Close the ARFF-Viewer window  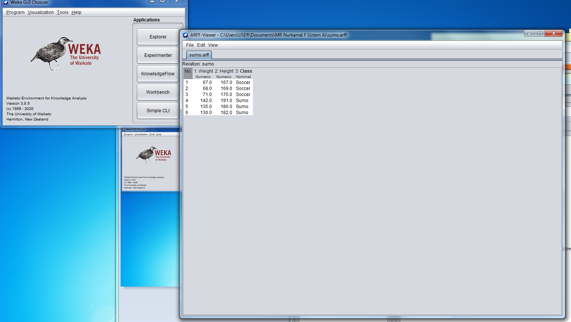point(554,33)
